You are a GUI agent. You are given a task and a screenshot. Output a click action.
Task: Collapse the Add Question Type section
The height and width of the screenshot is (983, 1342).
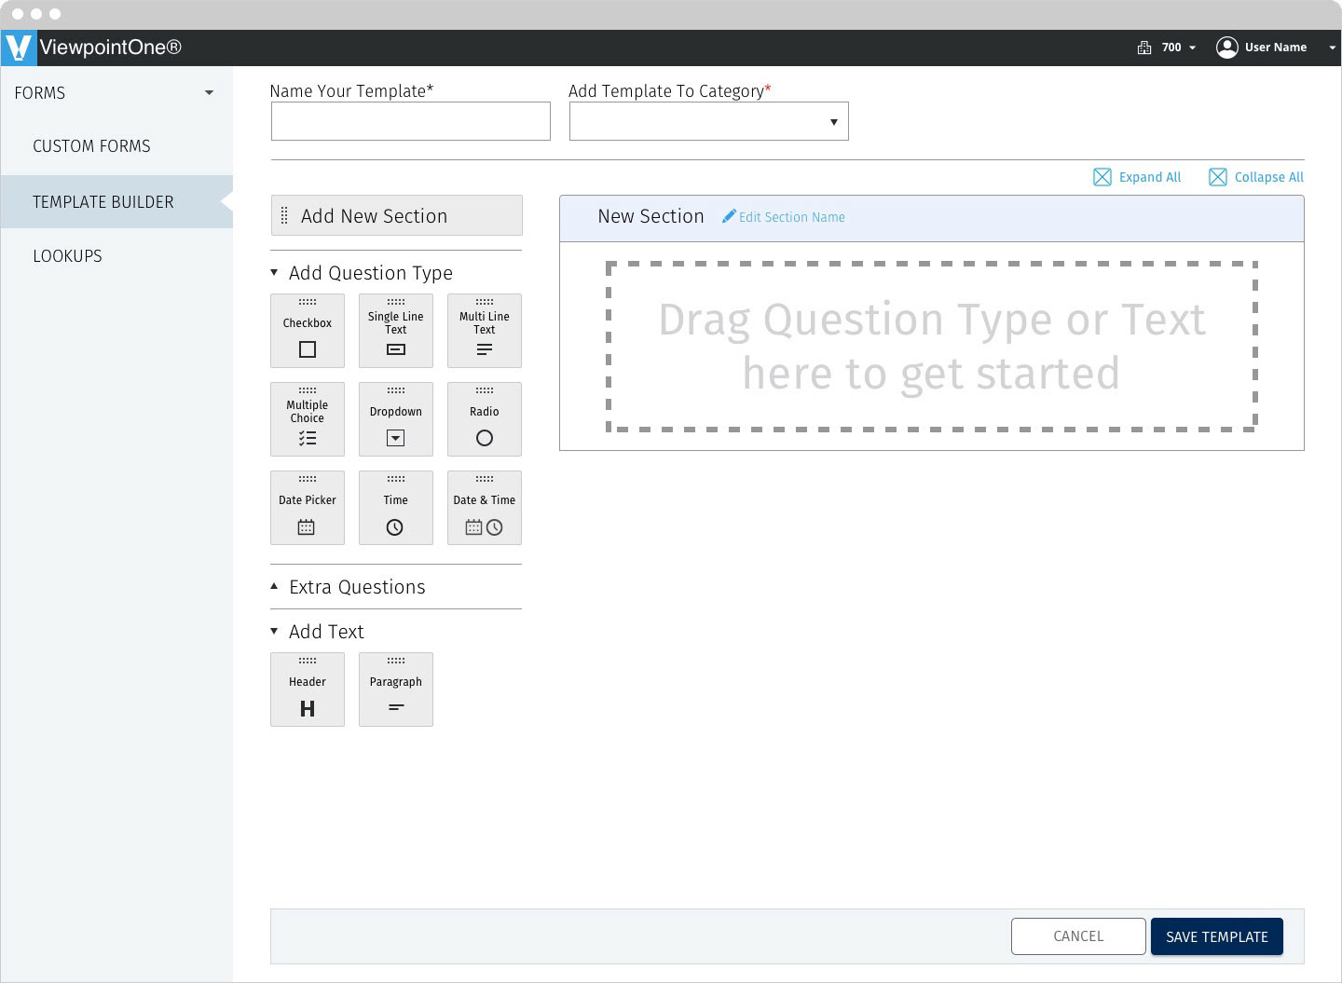click(x=274, y=273)
